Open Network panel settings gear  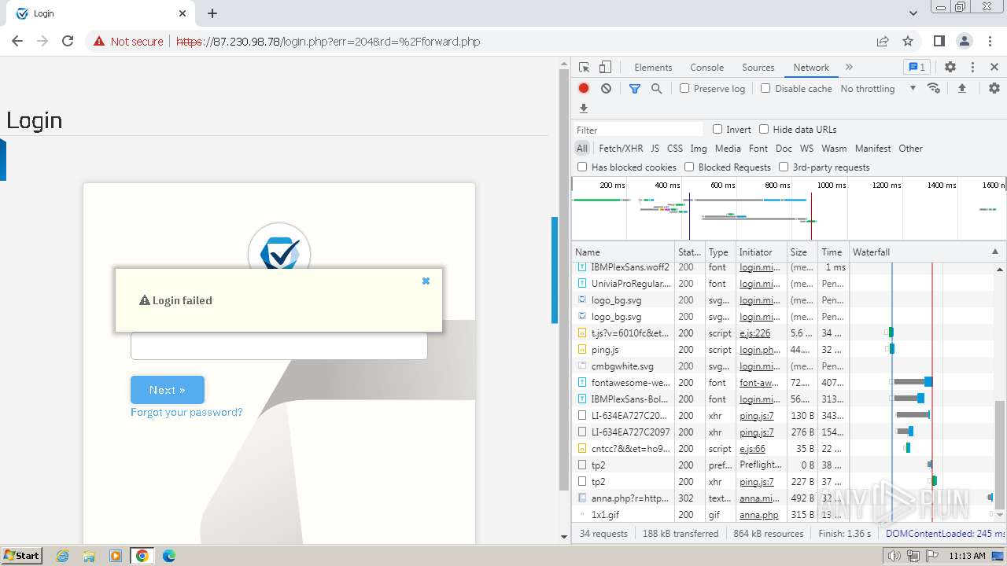point(994,89)
